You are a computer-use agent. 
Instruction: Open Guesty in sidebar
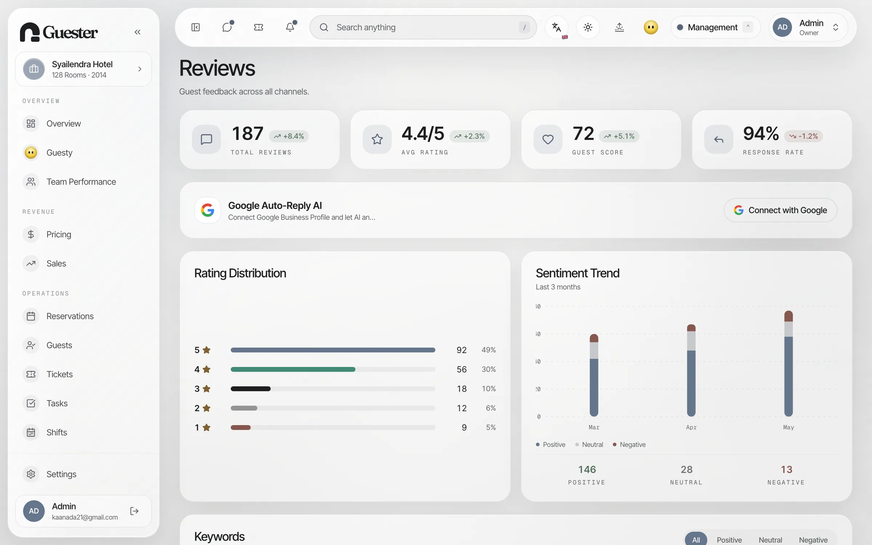tap(84, 153)
